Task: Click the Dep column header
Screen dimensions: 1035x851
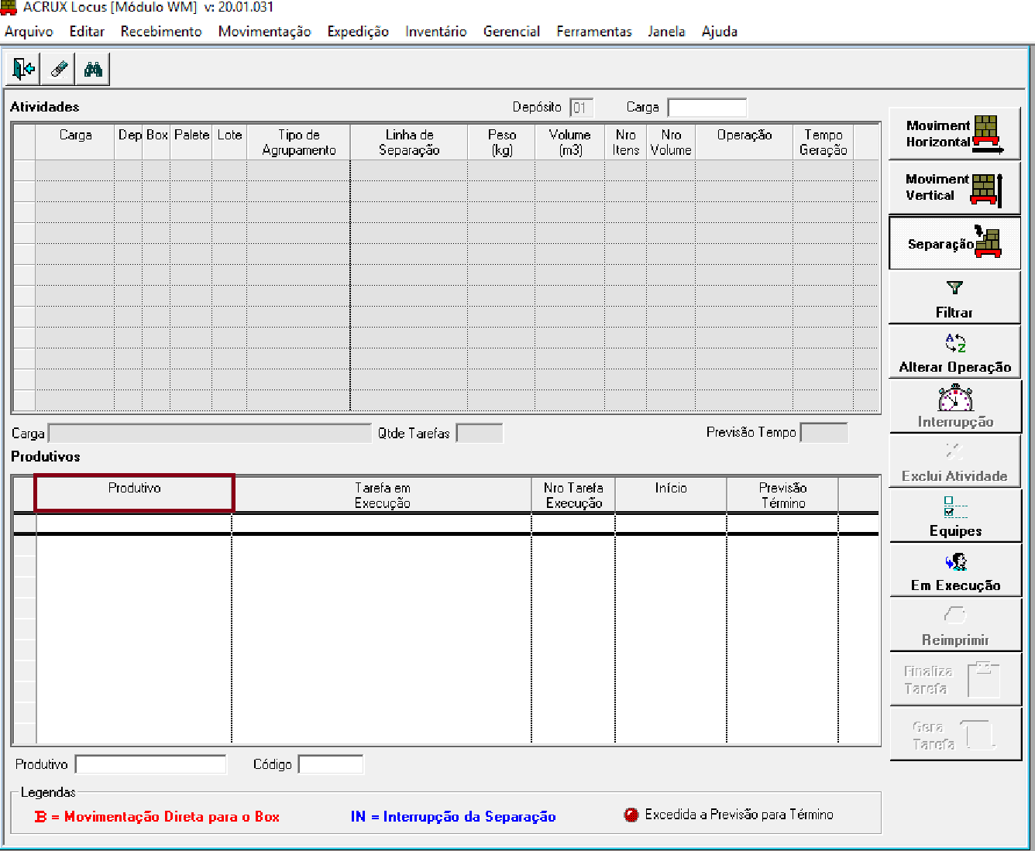Action: pos(129,142)
